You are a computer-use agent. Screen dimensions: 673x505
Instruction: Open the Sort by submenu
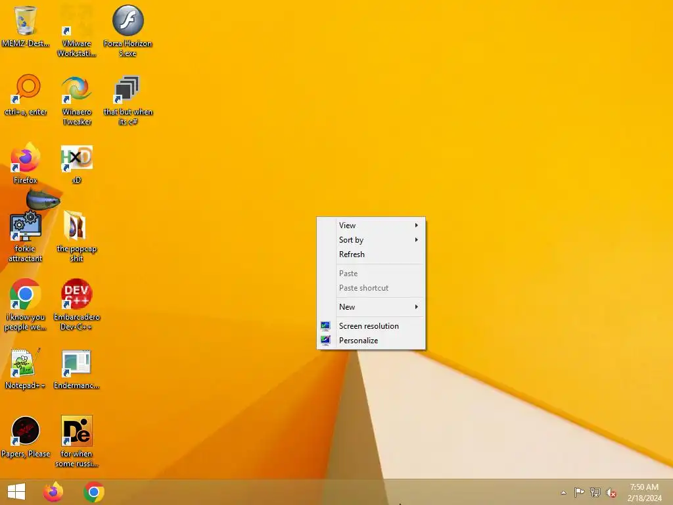click(371, 240)
